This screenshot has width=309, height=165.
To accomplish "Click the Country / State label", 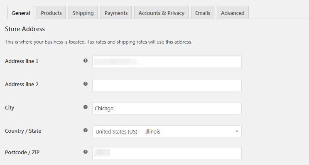I will tap(23, 131).
